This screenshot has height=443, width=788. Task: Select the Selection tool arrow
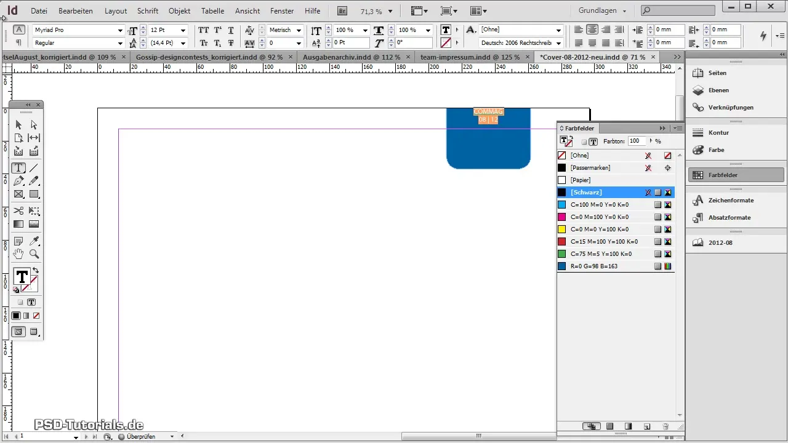(18, 125)
